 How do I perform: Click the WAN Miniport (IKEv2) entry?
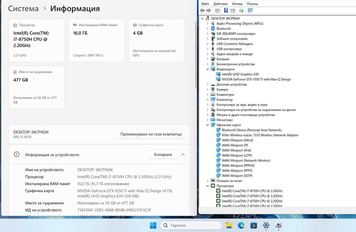click(237, 140)
